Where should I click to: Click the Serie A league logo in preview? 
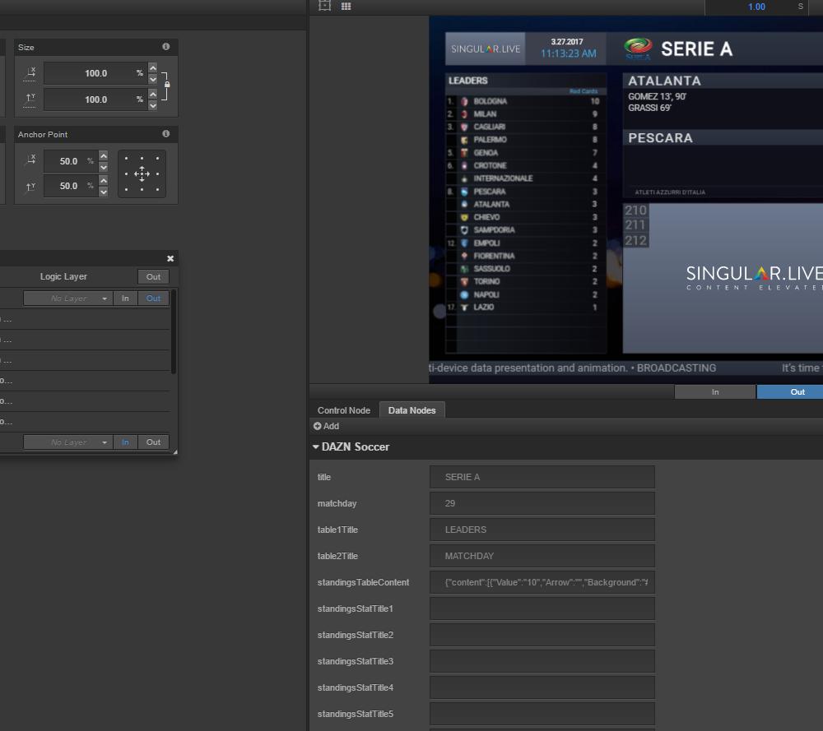coord(639,49)
